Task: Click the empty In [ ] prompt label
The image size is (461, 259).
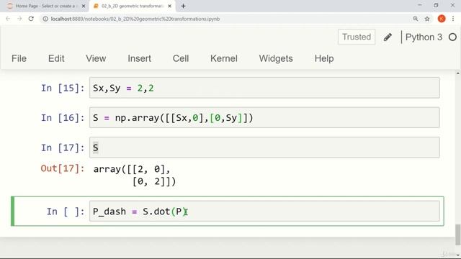Action: [x=66, y=212]
